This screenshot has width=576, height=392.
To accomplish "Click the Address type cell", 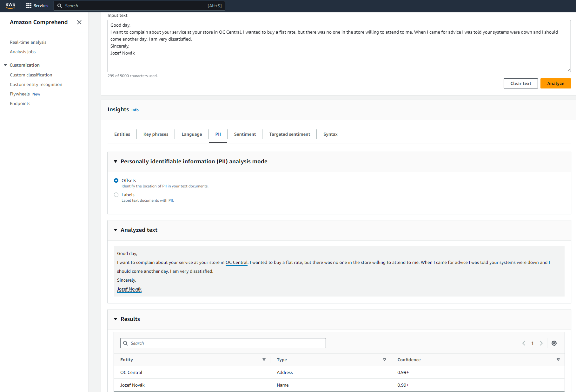I will point(285,372).
